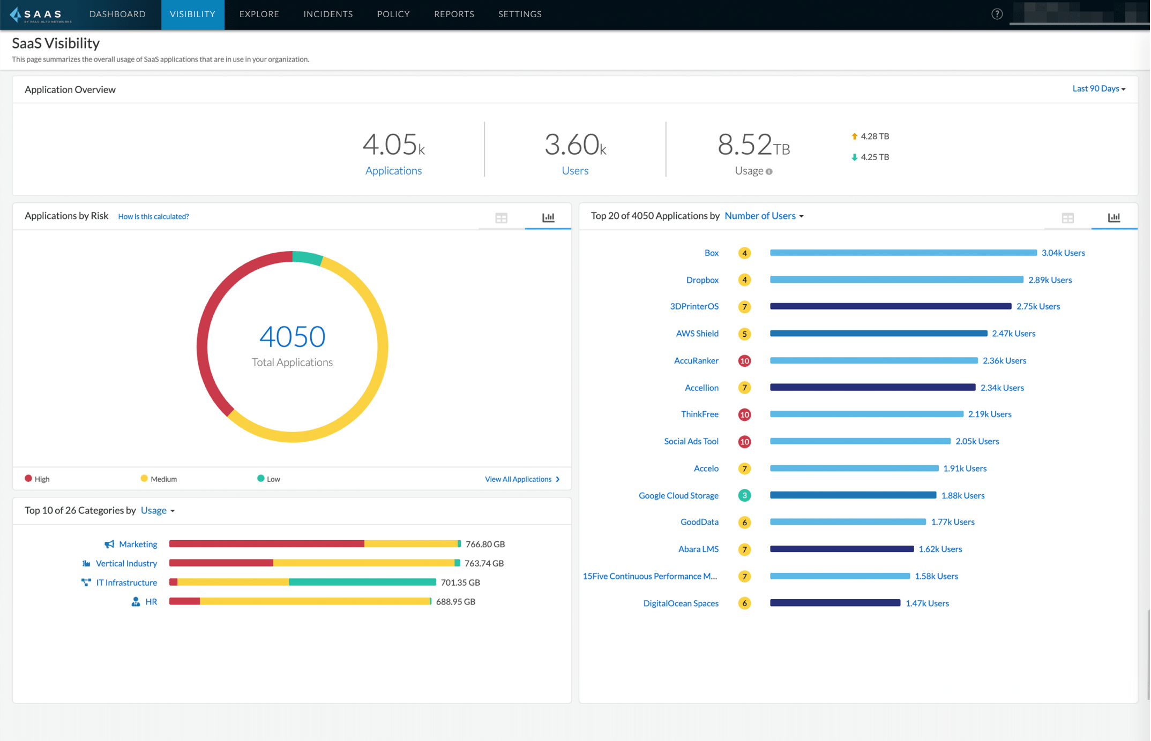The width and height of the screenshot is (1151, 741).
Task: Open the help question mark icon
Action: coord(997,14)
